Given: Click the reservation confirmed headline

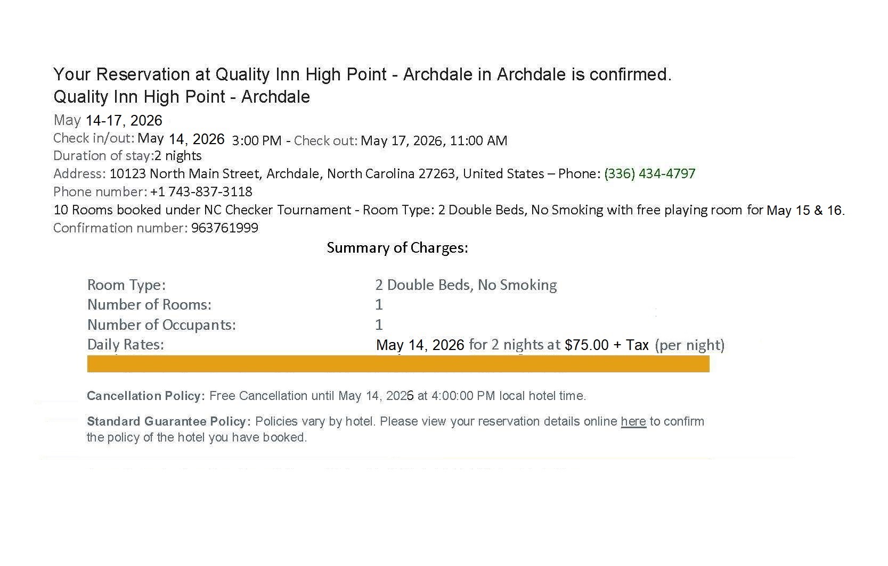Looking at the screenshot, I should click(x=362, y=74).
